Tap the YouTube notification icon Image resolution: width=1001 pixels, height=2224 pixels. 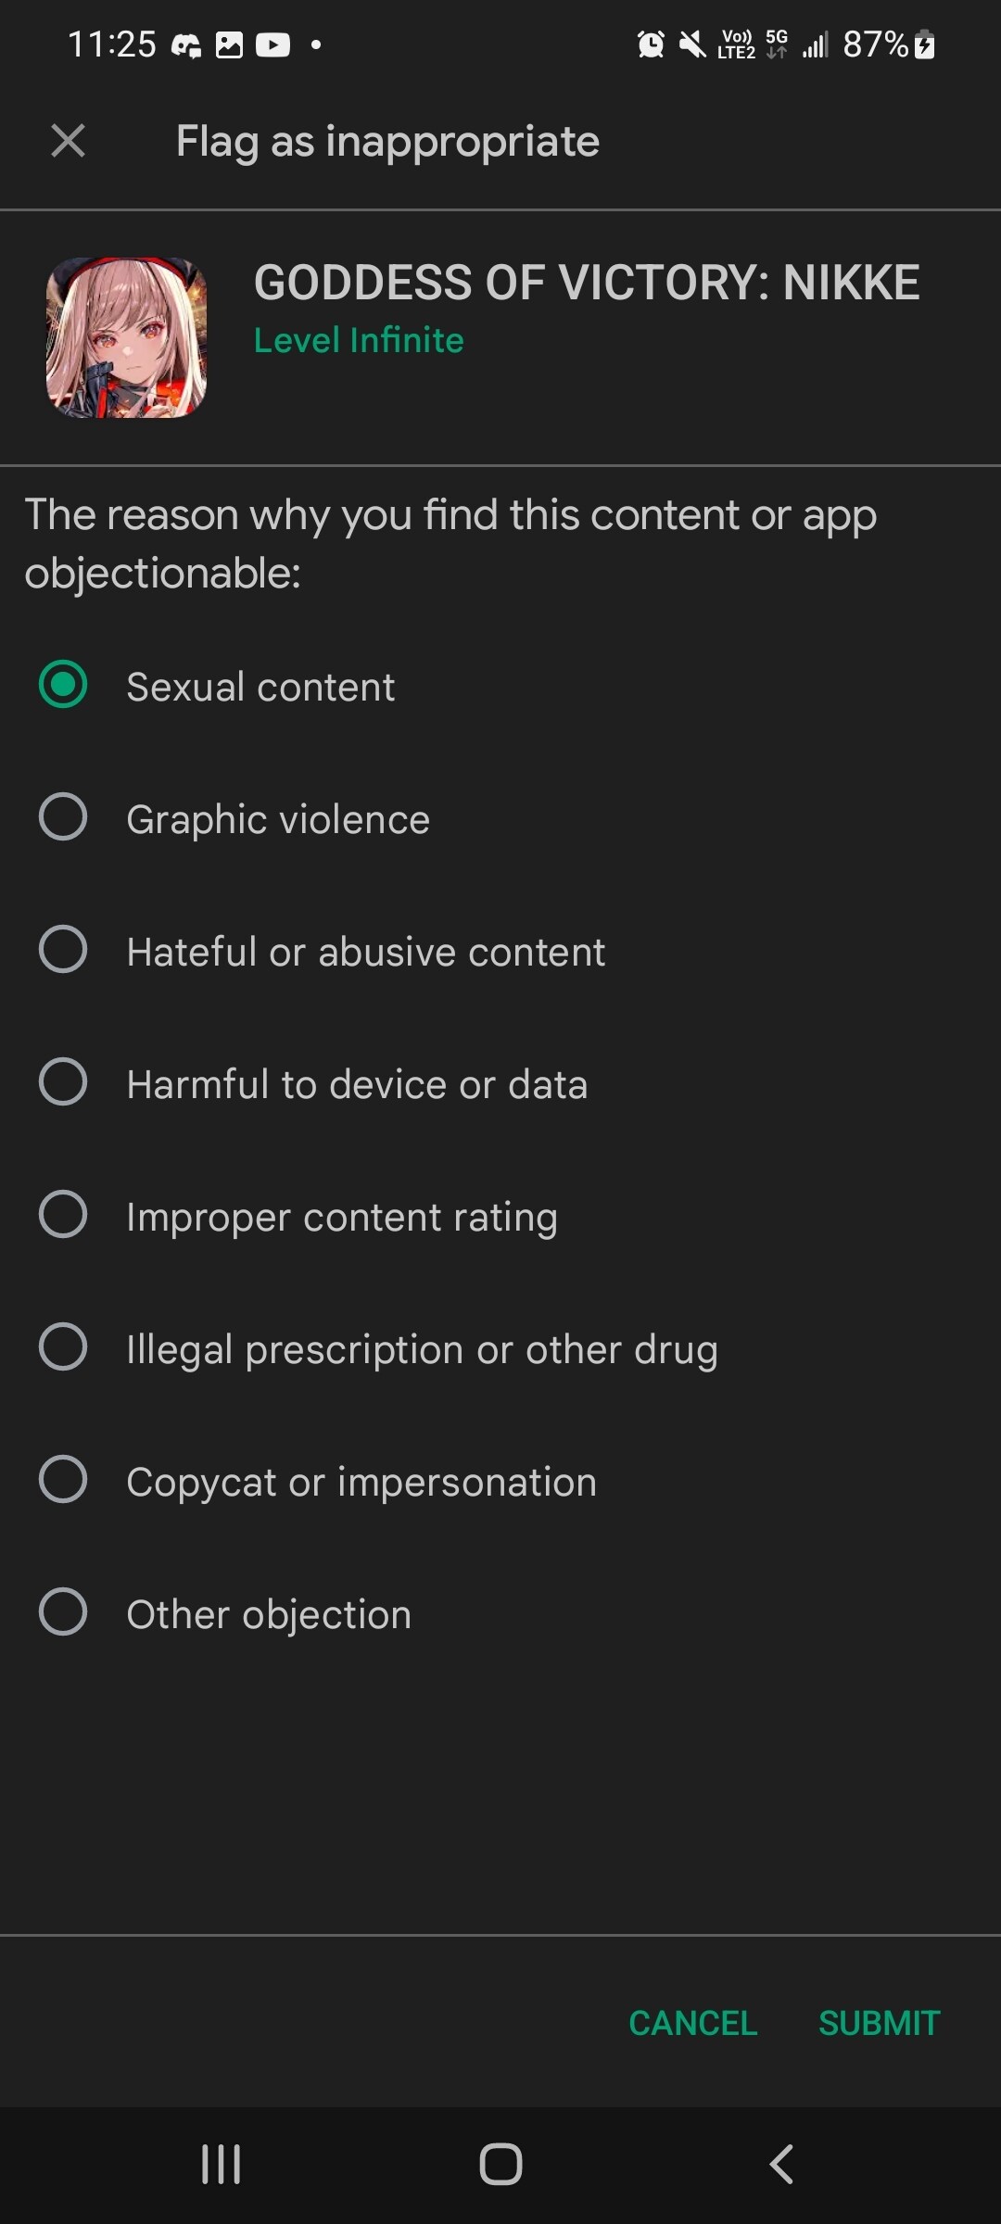(272, 44)
